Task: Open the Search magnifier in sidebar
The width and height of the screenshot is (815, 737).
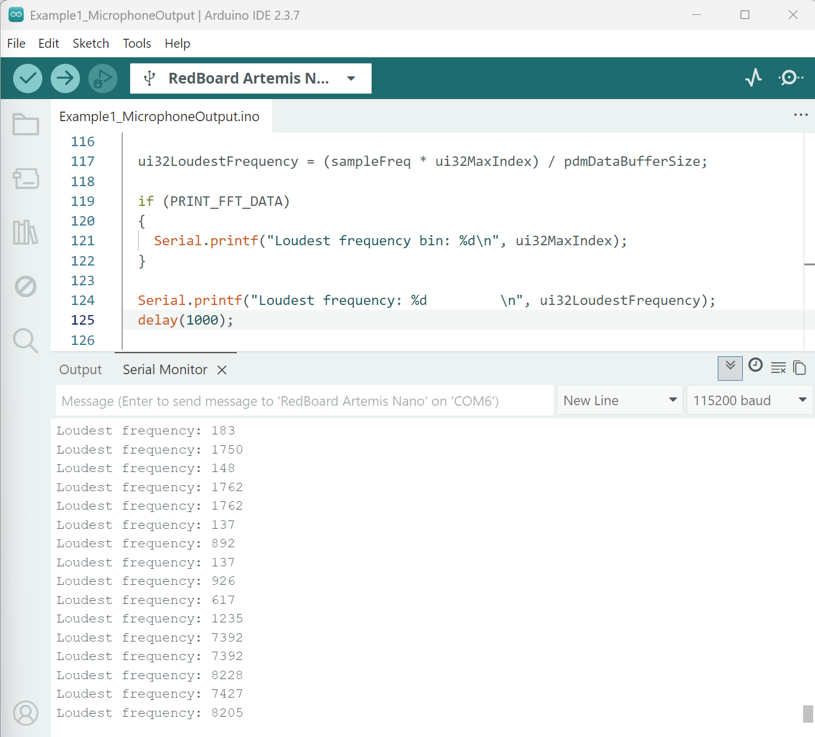Action: pyautogui.click(x=26, y=340)
